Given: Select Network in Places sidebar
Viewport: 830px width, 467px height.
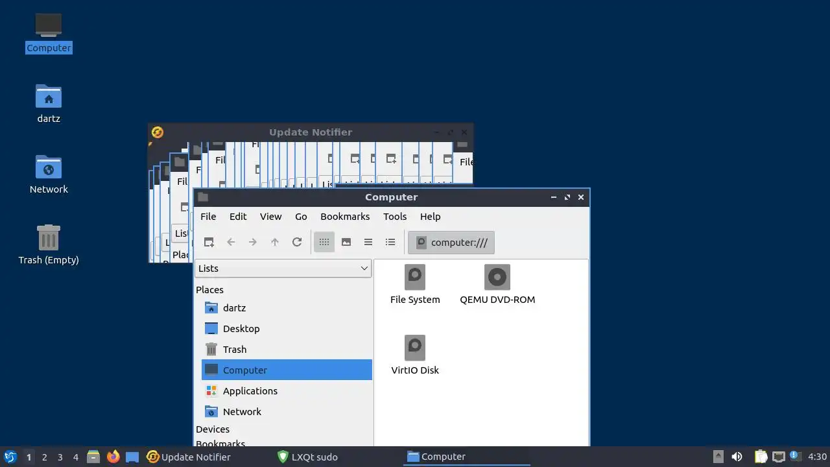Looking at the screenshot, I should (x=287, y=412).
